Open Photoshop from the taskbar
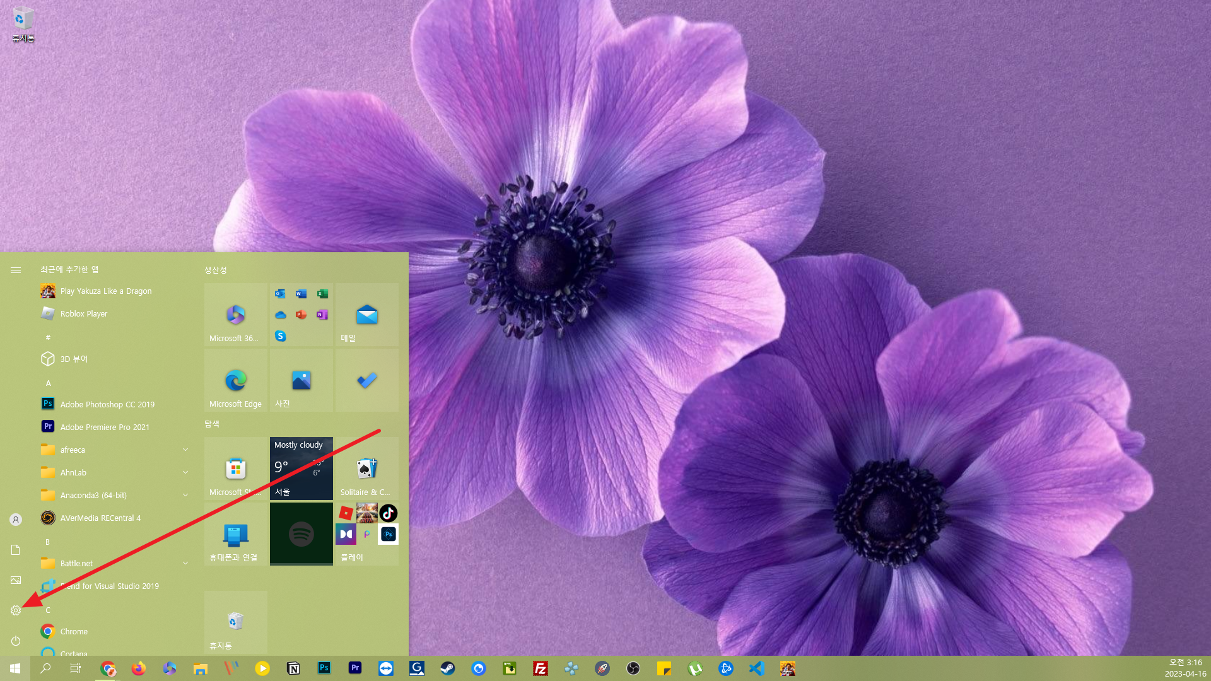1211x681 pixels. tap(324, 668)
